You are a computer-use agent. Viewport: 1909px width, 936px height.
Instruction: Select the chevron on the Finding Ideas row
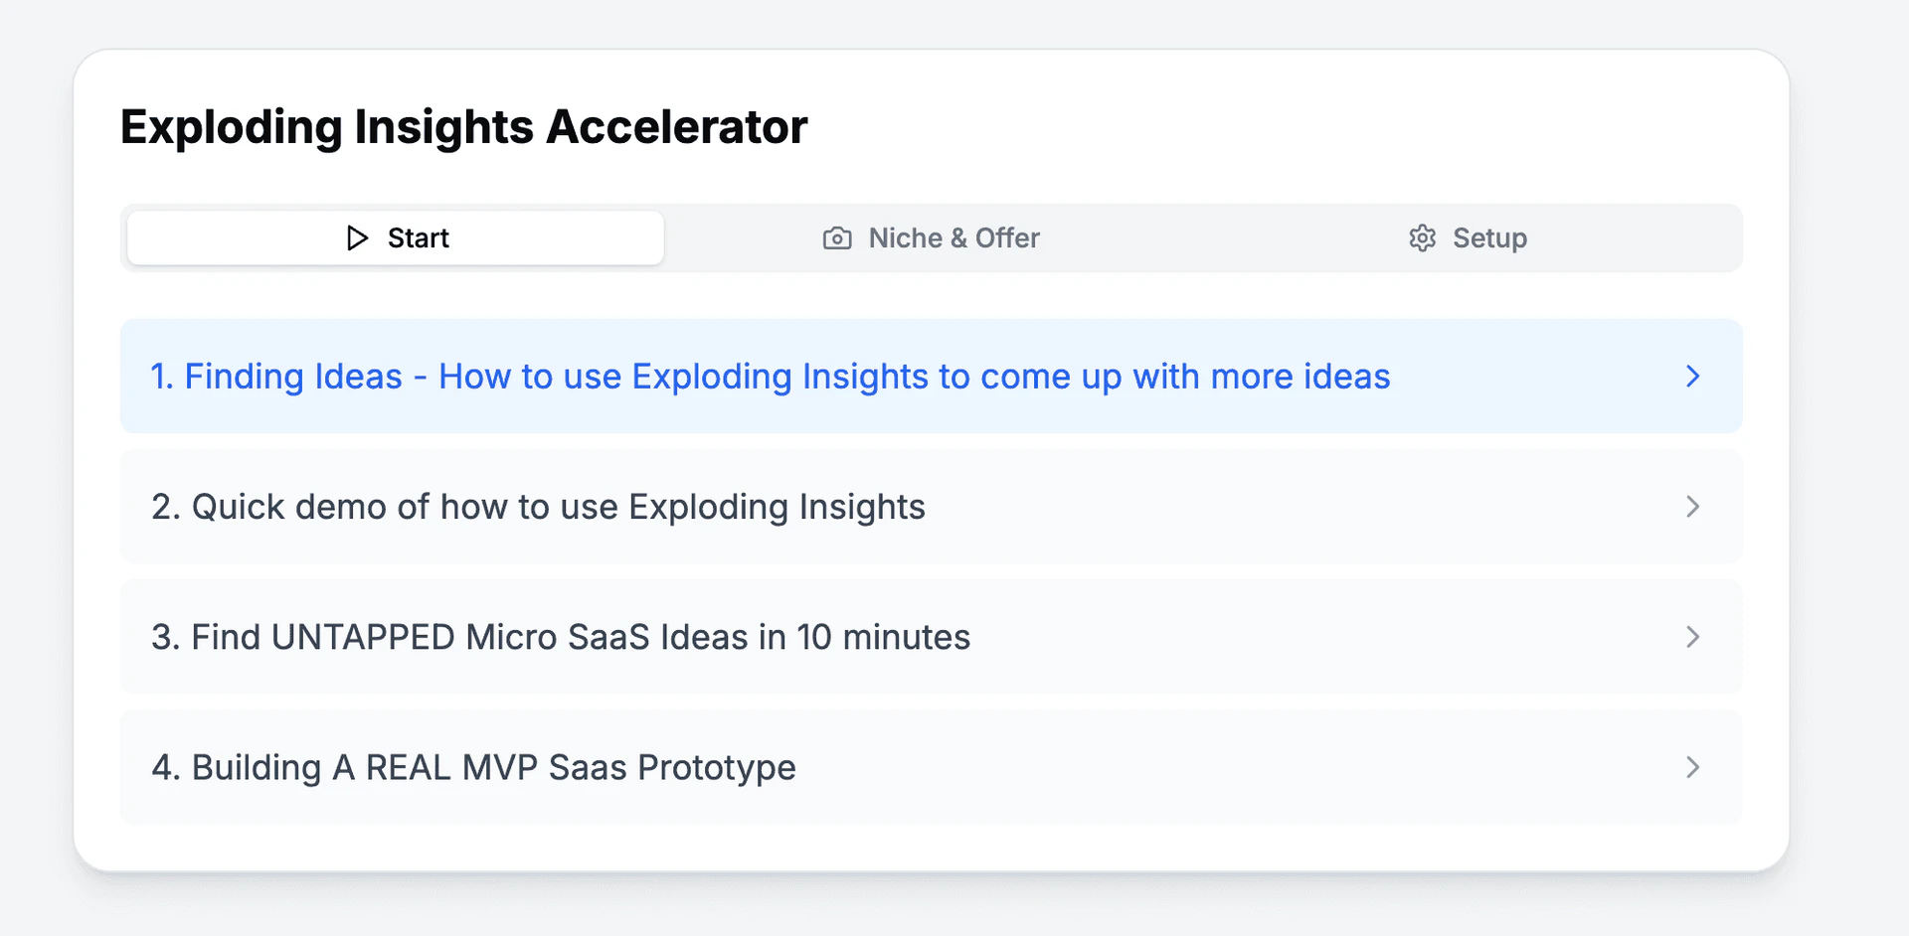(x=1693, y=377)
